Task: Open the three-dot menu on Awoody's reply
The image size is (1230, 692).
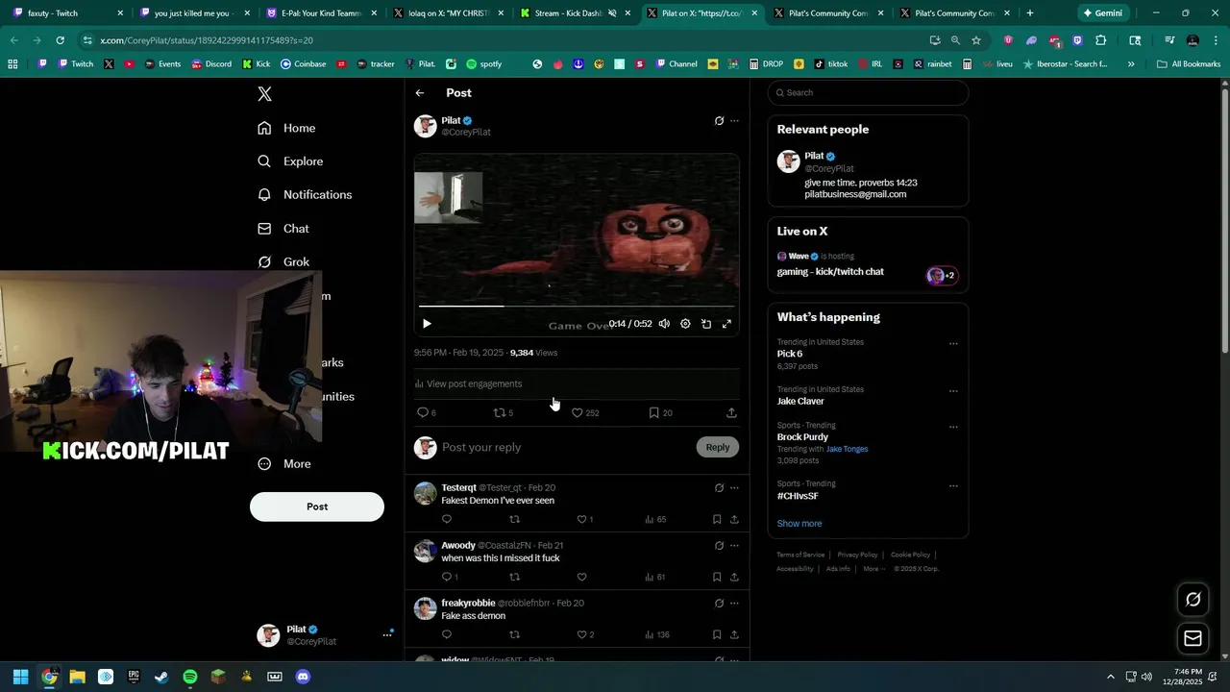Action: tap(734, 546)
